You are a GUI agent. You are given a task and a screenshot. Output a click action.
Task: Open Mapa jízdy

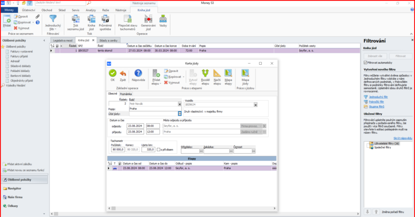[245, 73]
